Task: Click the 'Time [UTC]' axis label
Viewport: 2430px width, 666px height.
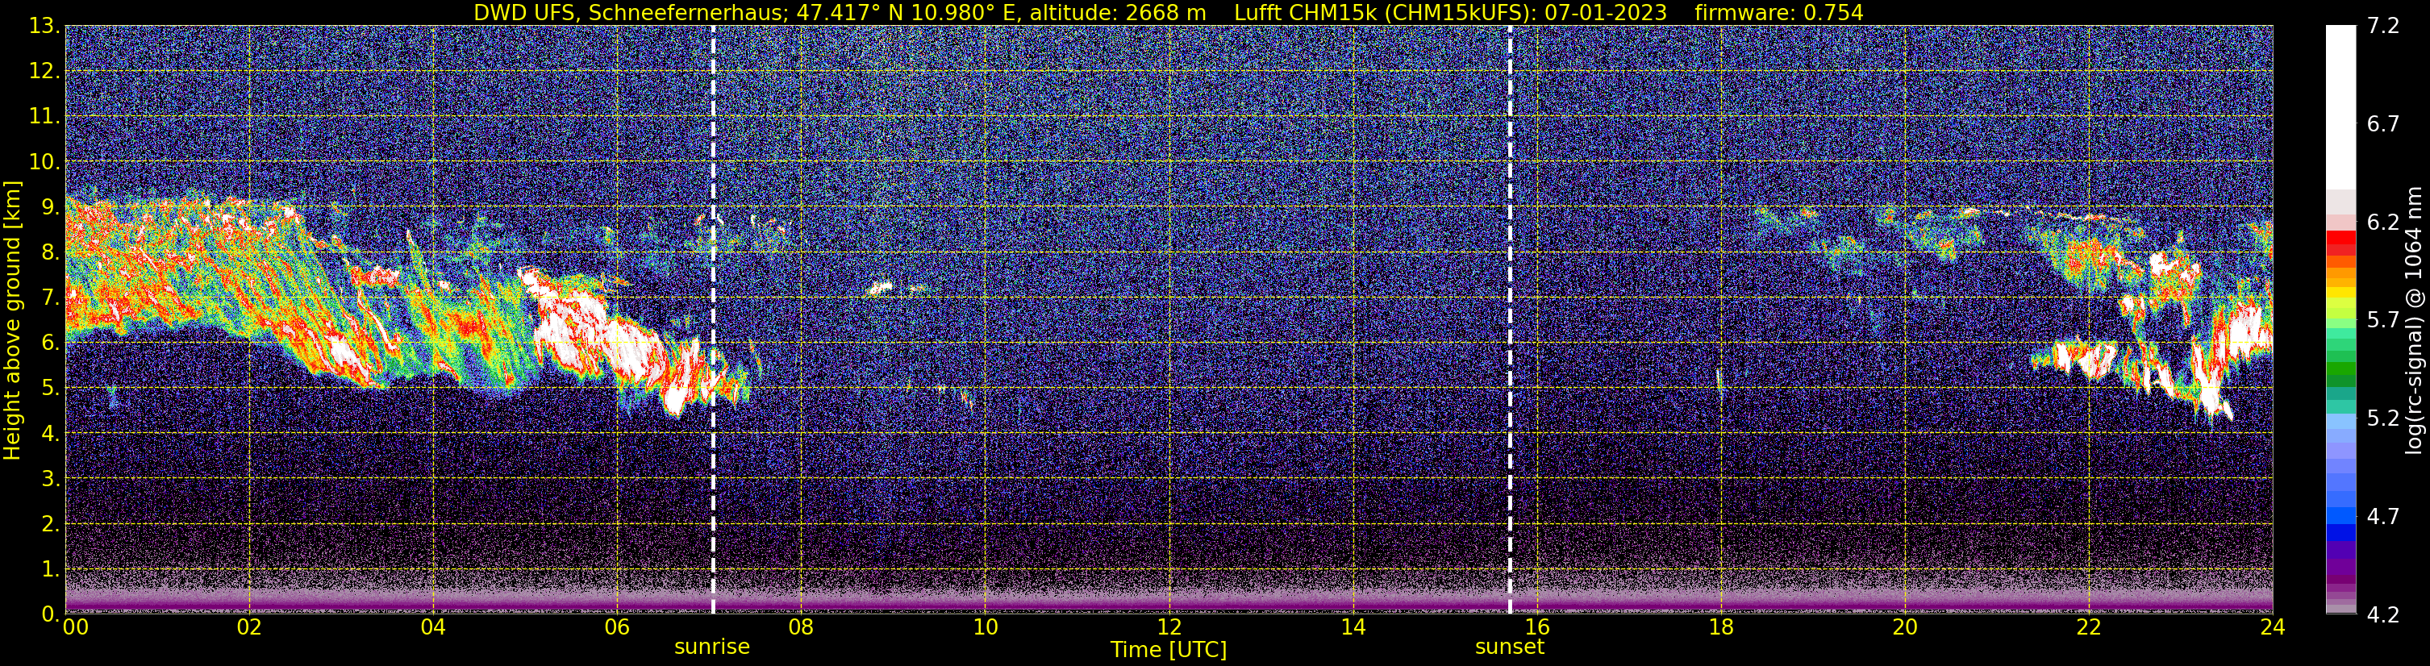Action: [1169, 650]
